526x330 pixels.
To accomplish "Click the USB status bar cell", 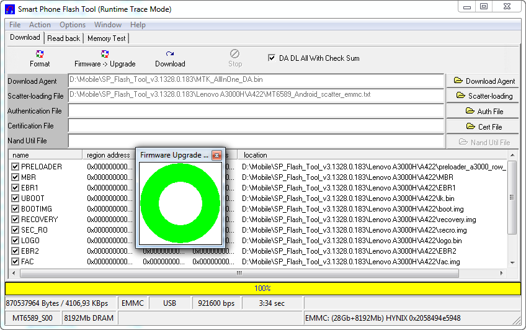I will pyautogui.click(x=170, y=303).
